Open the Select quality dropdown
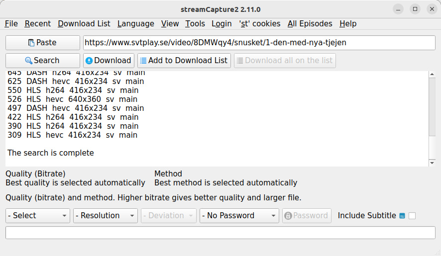Screen dimensions: 441x256 (x=38, y=216)
